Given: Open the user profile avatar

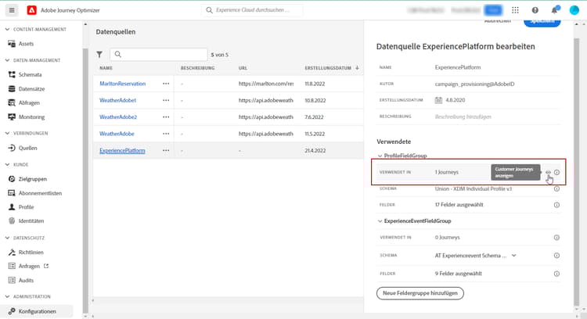Looking at the screenshot, I should [574, 10].
